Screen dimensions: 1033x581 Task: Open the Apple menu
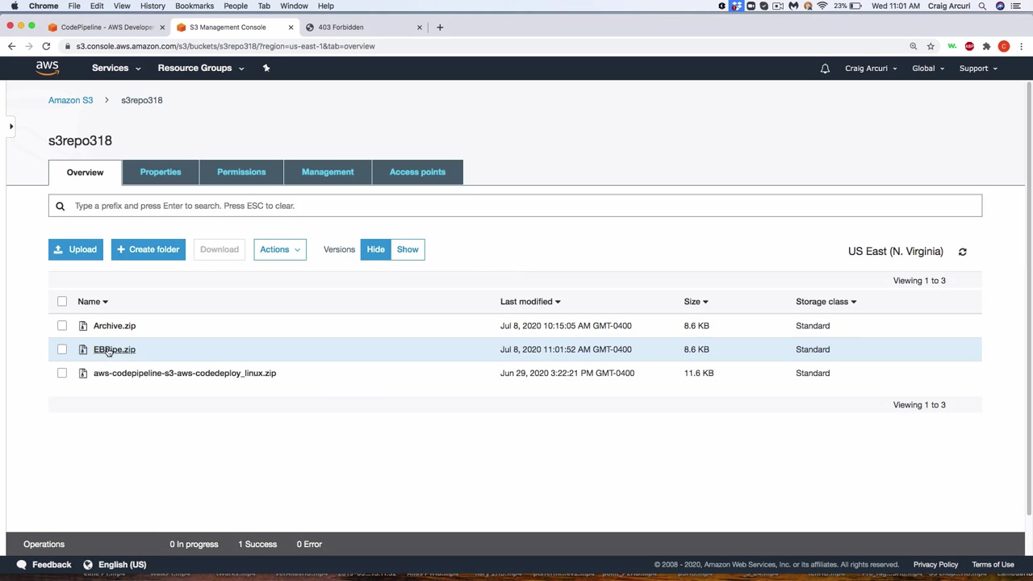pyautogui.click(x=15, y=6)
